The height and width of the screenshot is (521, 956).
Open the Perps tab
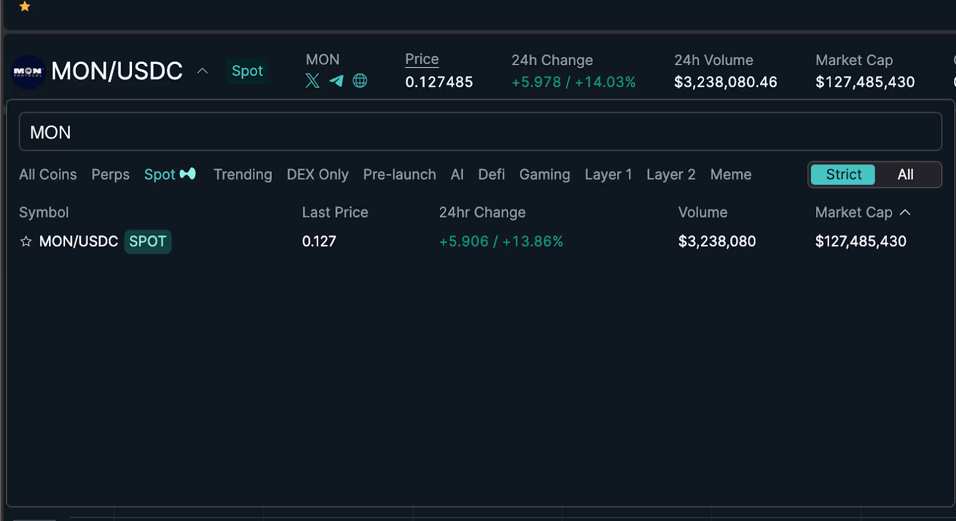coord(111,174)
